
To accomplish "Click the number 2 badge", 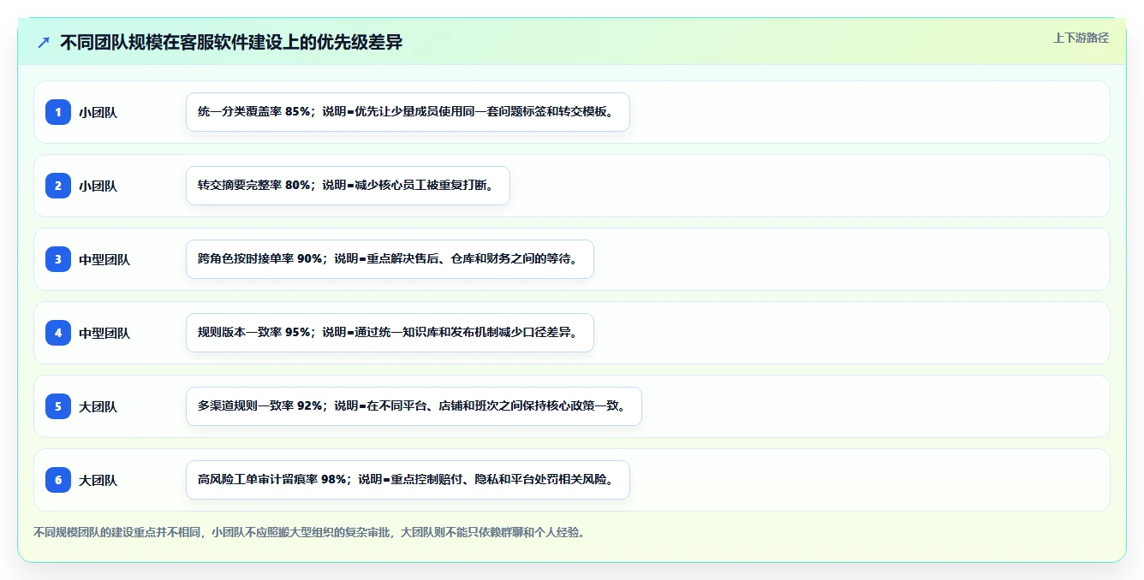I will (58, 186).
